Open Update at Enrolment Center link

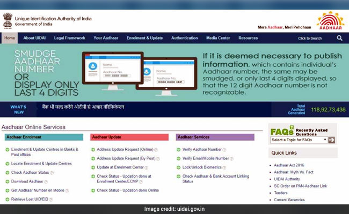click(120, 167)
